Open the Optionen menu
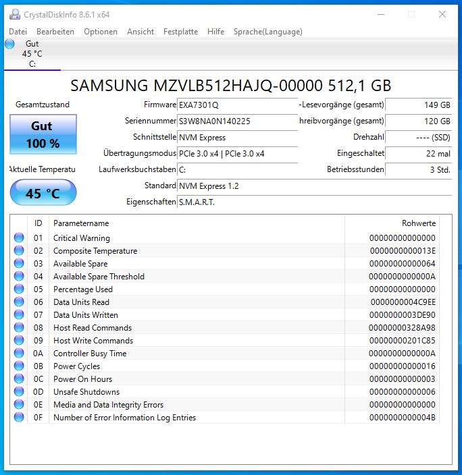The image size is (462, 475). click(101, 32)
